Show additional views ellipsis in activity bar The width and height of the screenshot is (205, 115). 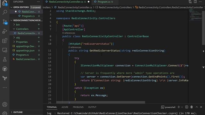[x=5, y=88]
